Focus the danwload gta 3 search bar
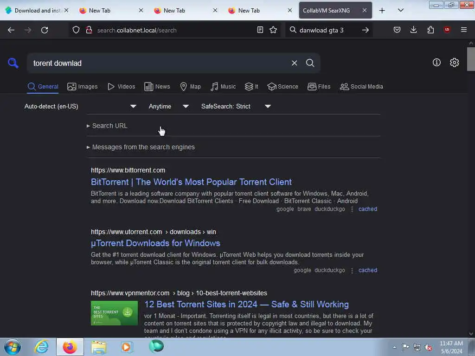The image size is (475, 356). [329, 30]
